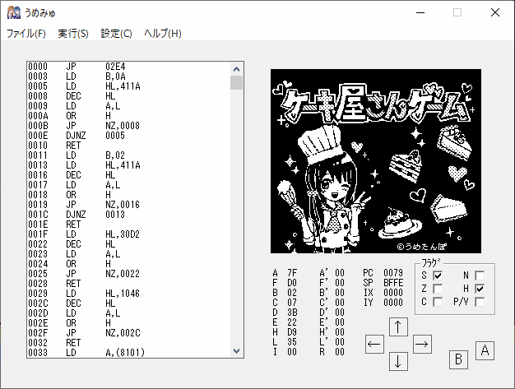
Task: Toggle the S flag checkbox
Action: click(438, 276)
